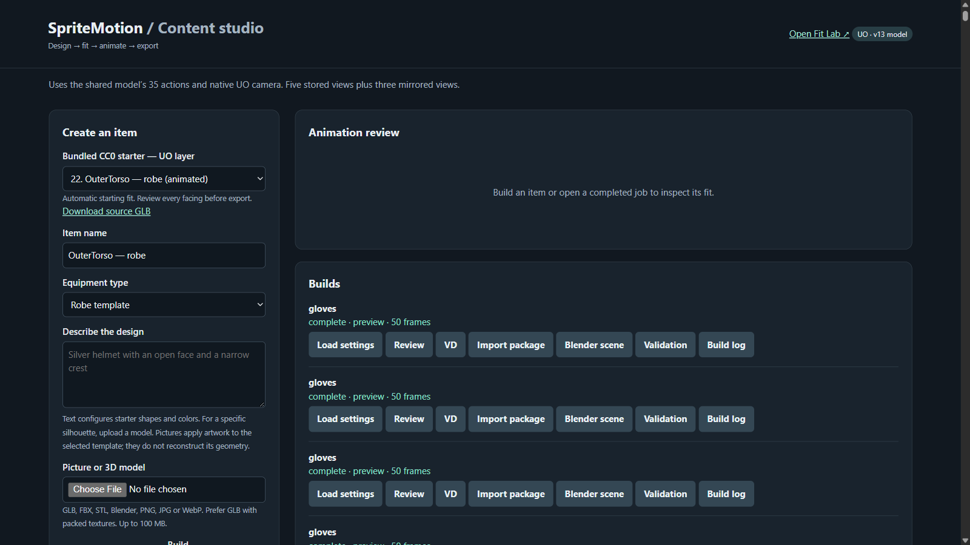Open Blender scene of third gloves build
Screen dimensions: 970x545
click(594, 494)
